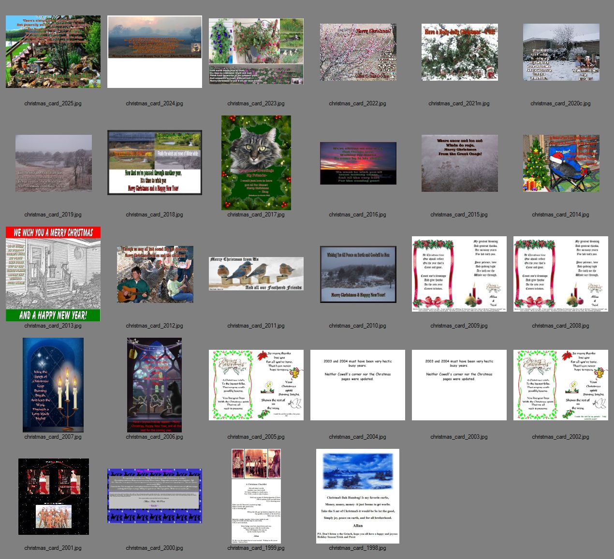
Task: Select the christmas_card_2014.jpg Christmas tree thumbnail
Action: coord(561,163)
